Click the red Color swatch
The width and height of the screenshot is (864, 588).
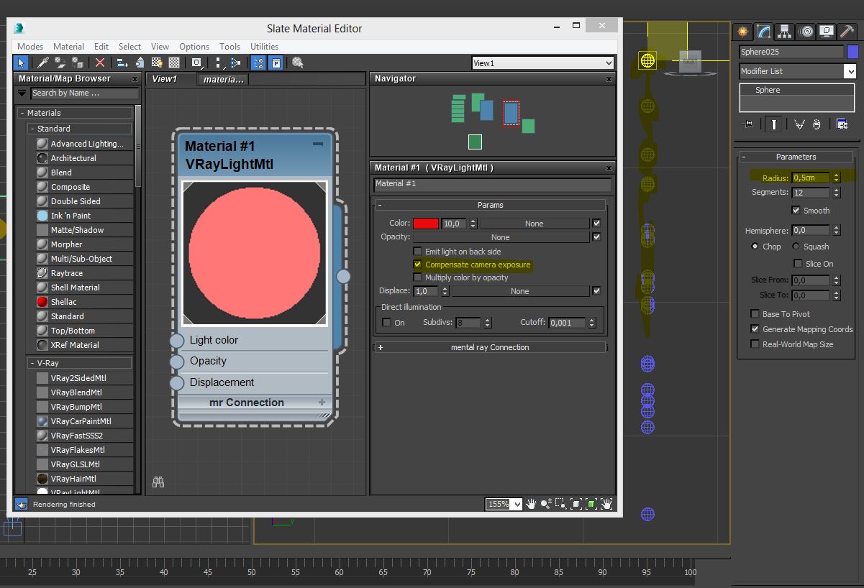[425, 224]
